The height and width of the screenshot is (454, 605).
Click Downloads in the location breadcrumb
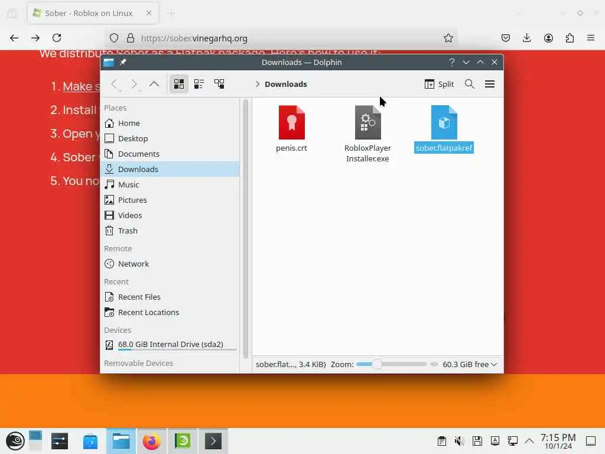point(285,84)
